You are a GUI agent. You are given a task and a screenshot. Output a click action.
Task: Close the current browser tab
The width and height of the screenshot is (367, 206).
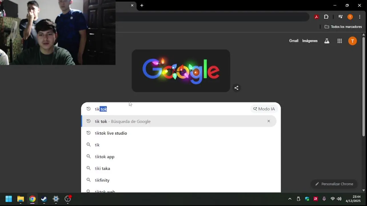coord(132,5)
